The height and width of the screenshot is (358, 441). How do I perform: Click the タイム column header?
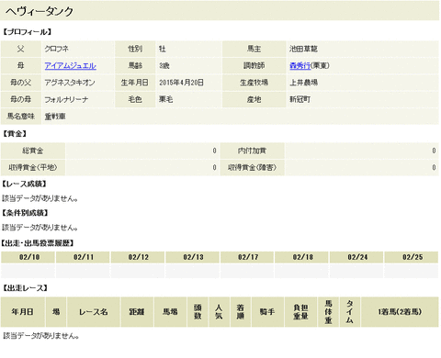(350, 312)
